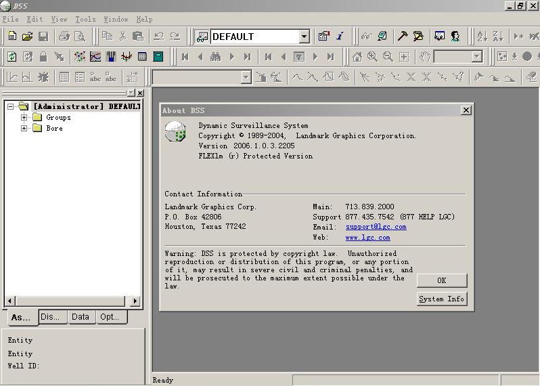This screenshot has width=540, height=386.
Task: Open the View menu
Action: (x=60, y=19)
